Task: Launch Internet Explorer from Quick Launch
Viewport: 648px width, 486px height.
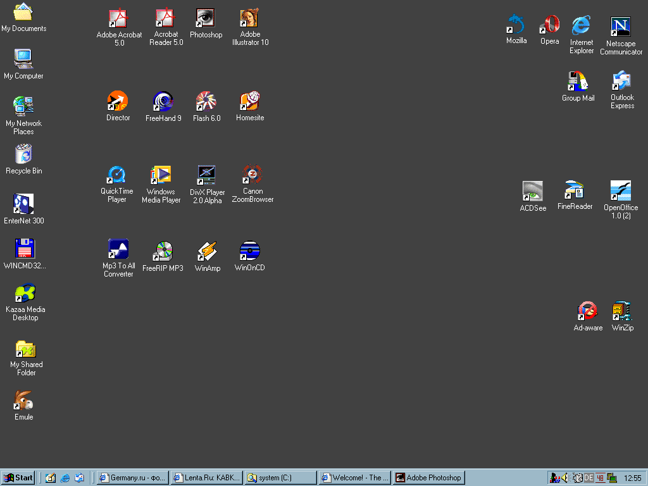Action: click(x=65, y=478)
